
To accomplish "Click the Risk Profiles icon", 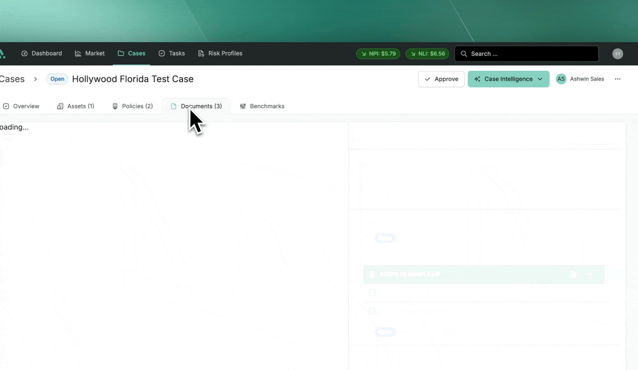I will tap(201, 53).
